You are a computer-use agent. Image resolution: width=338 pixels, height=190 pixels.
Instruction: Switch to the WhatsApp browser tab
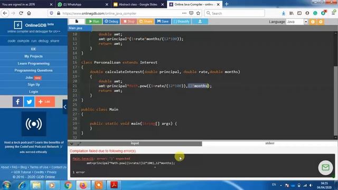coord(83,4)
